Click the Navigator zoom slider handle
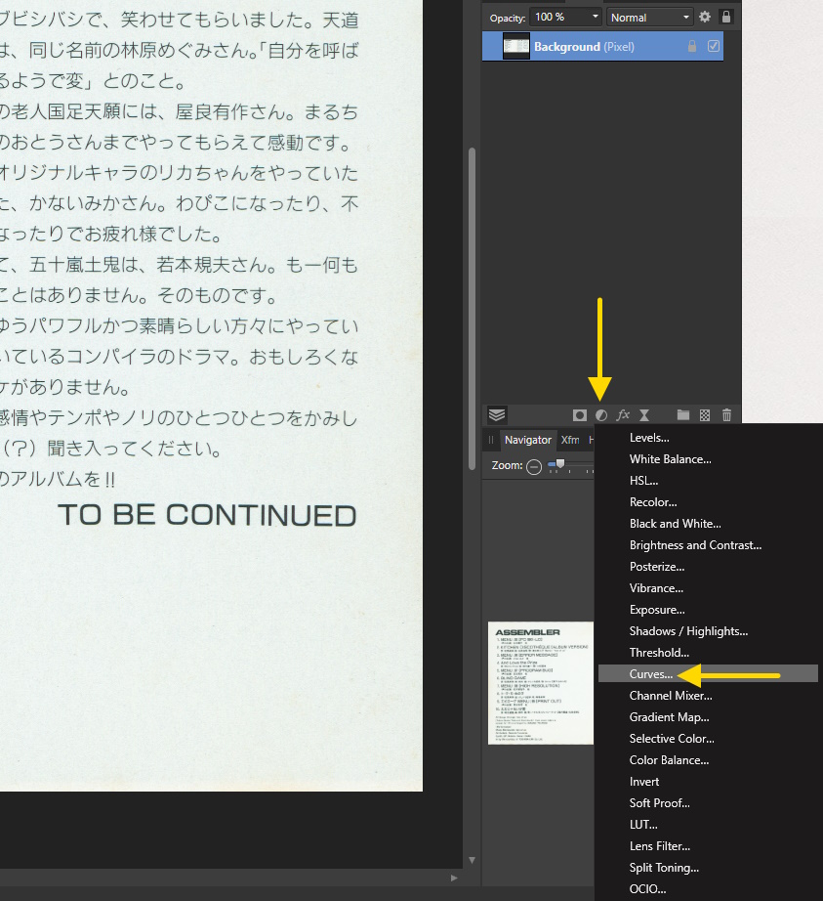This screenshot has width=823, height=901. click(x=559, y=464)
